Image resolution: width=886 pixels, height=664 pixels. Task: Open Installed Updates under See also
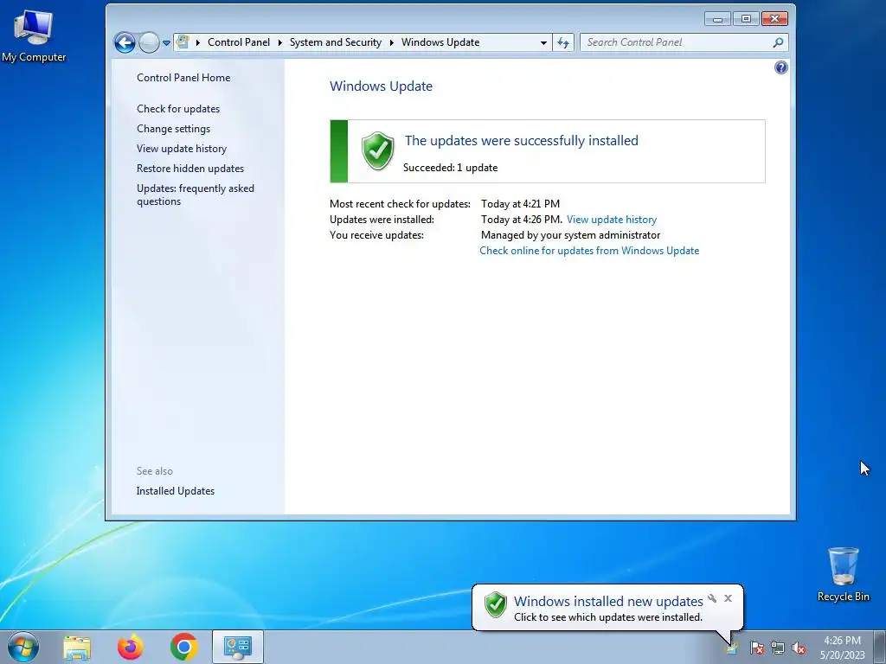(175, 491)
